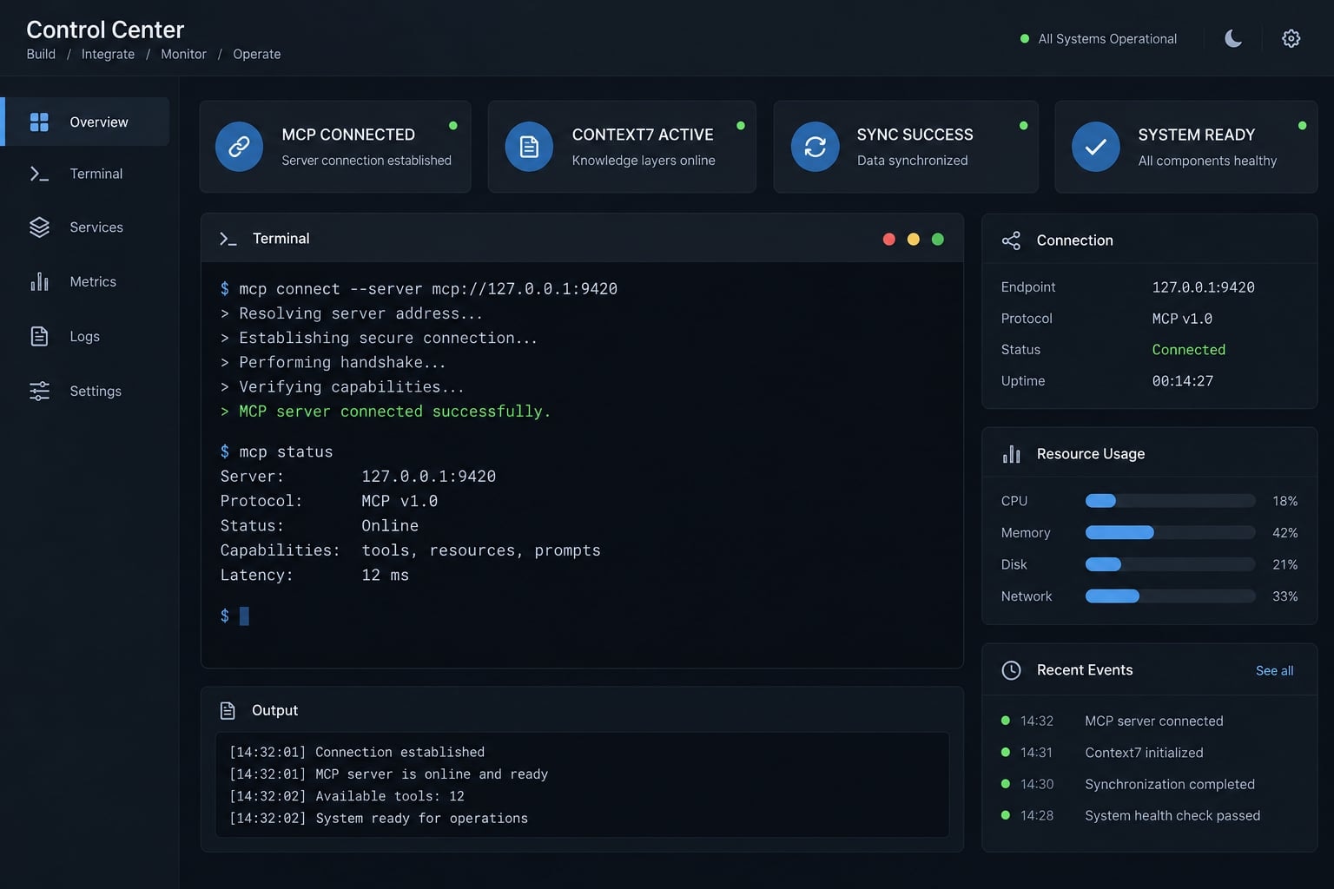
Task: Click green status dot on Context7 Active card
Action: [x=740, y=126]
